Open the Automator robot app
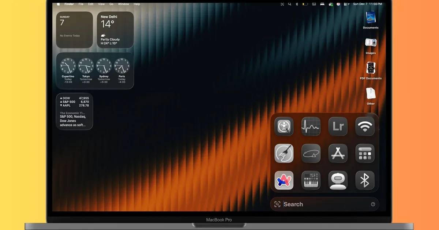 (338, 180)
